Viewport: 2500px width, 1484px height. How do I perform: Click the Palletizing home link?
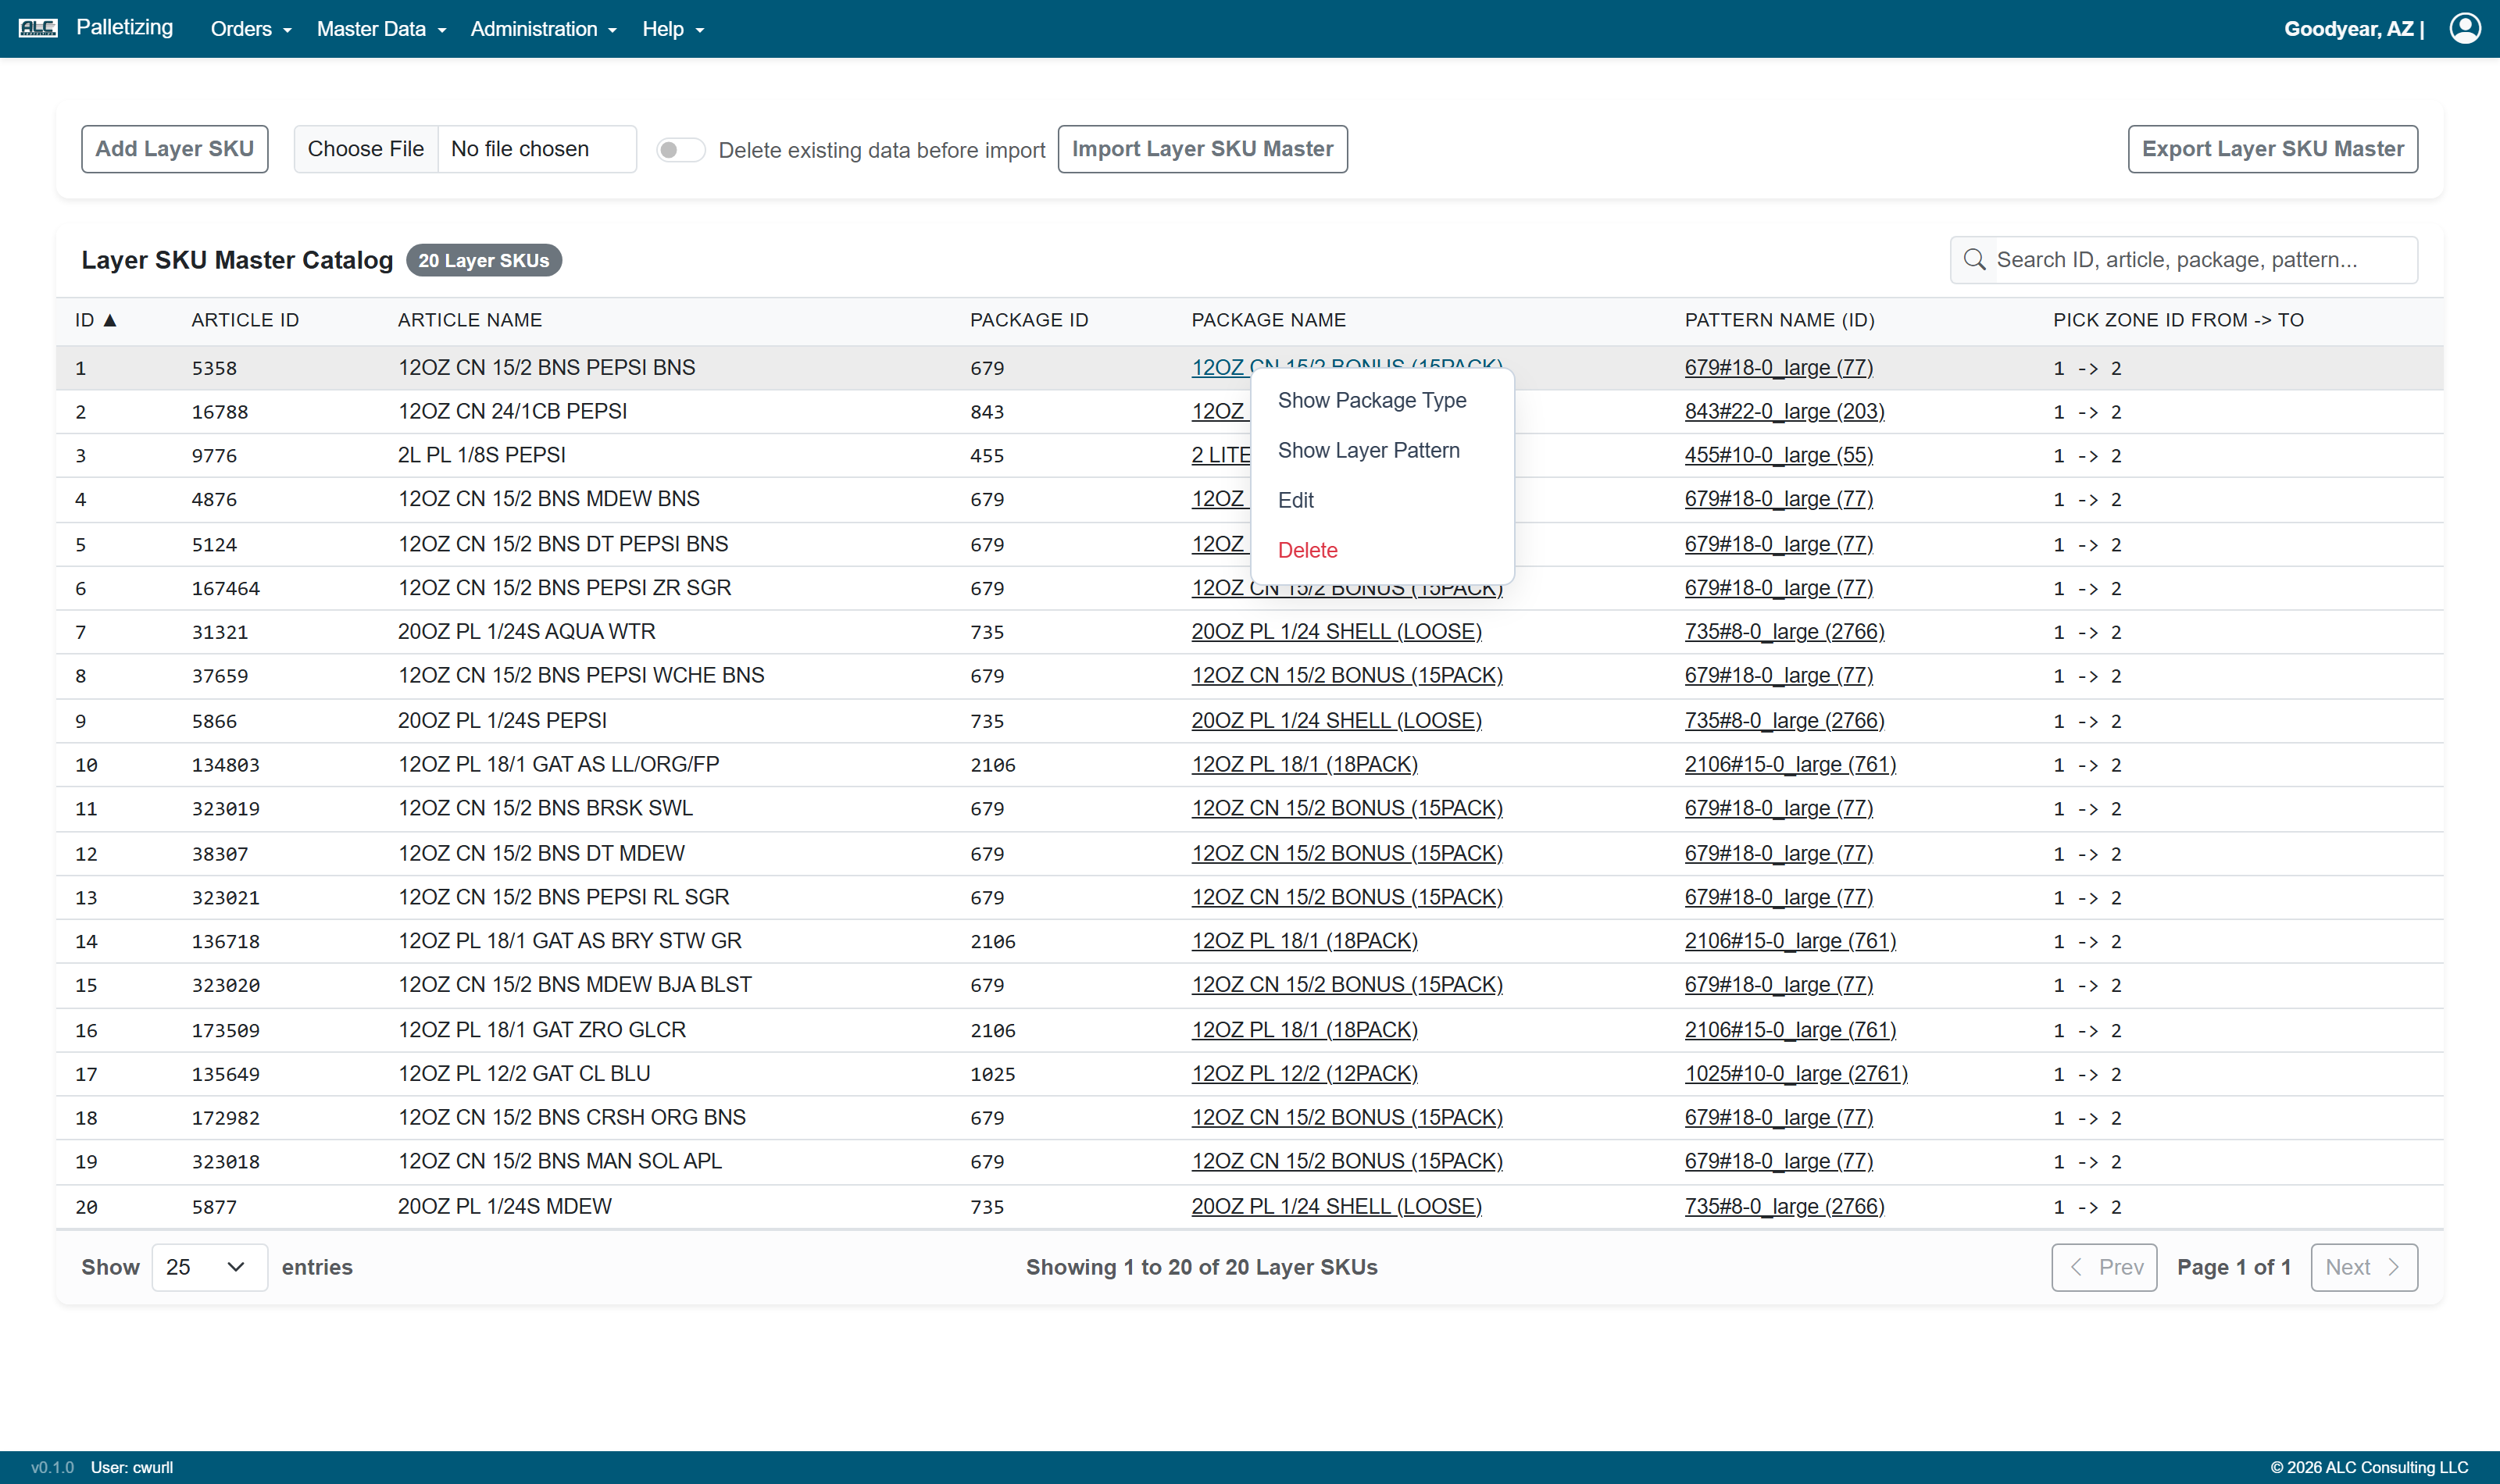point(124,27)
